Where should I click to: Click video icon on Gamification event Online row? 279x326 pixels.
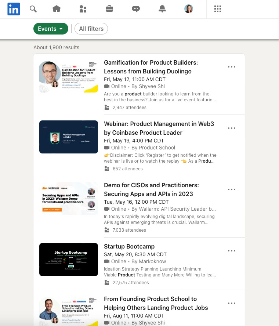tap(107, 86)
